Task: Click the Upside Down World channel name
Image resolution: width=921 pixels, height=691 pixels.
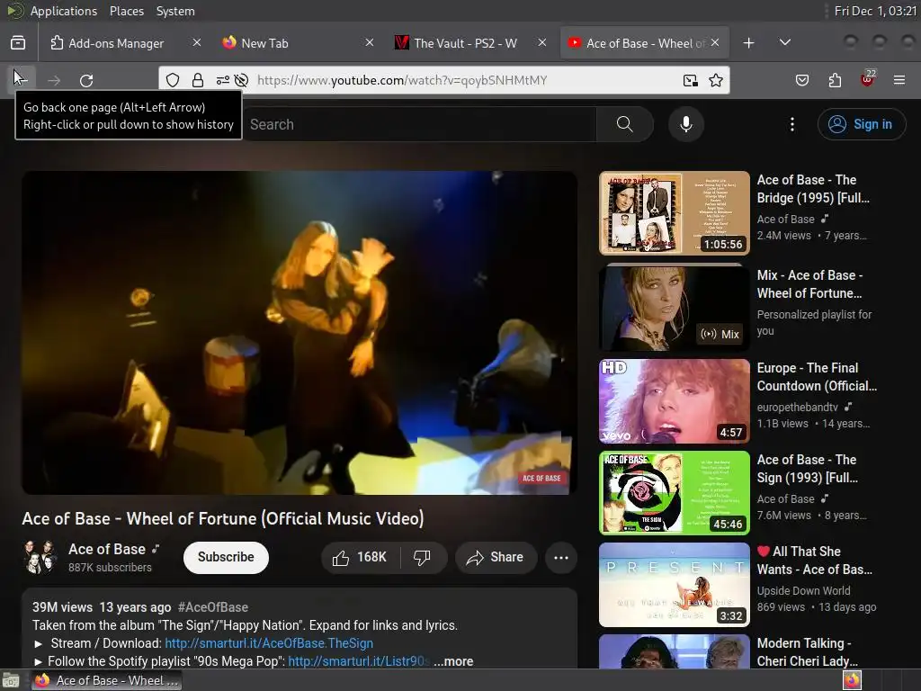Action: click(x=803, y=590)
